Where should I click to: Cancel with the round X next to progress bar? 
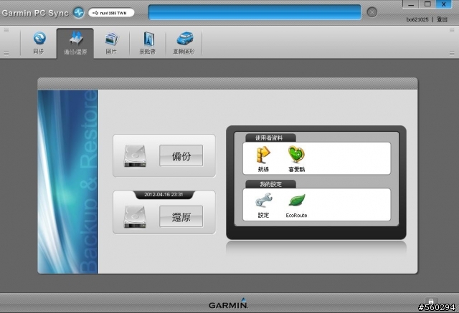pyautogui.click(x=372, y=12)
